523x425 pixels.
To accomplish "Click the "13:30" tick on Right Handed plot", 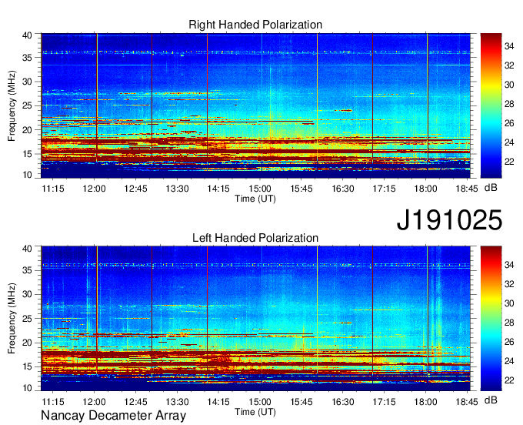I will pos(177,189).
